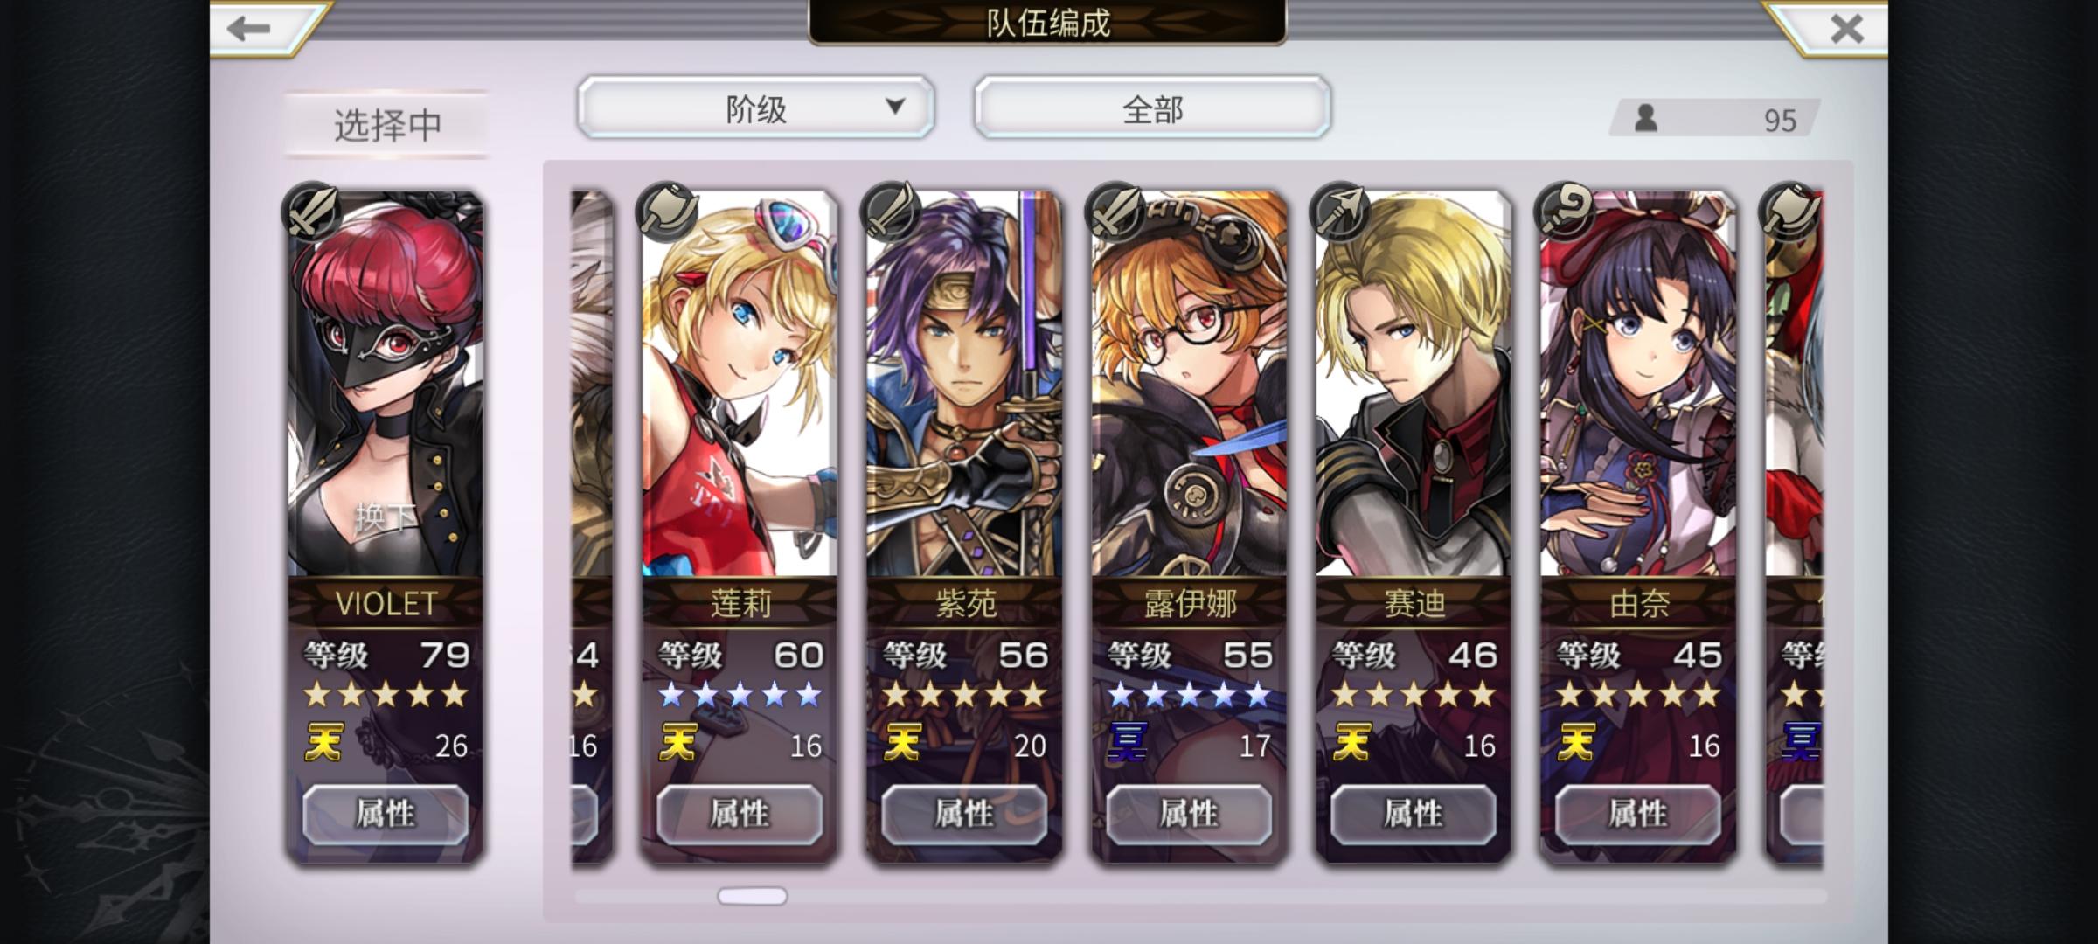Tap the character count icon showing 95
This screenshot has height=944, width=2098.
pos(1646,118)
